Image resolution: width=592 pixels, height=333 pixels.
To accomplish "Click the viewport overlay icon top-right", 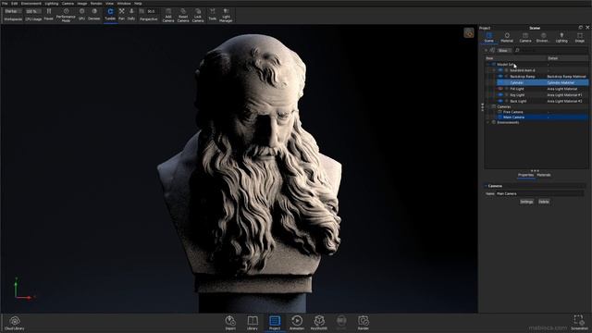I will pyautogui.click(x=469, y=33).
